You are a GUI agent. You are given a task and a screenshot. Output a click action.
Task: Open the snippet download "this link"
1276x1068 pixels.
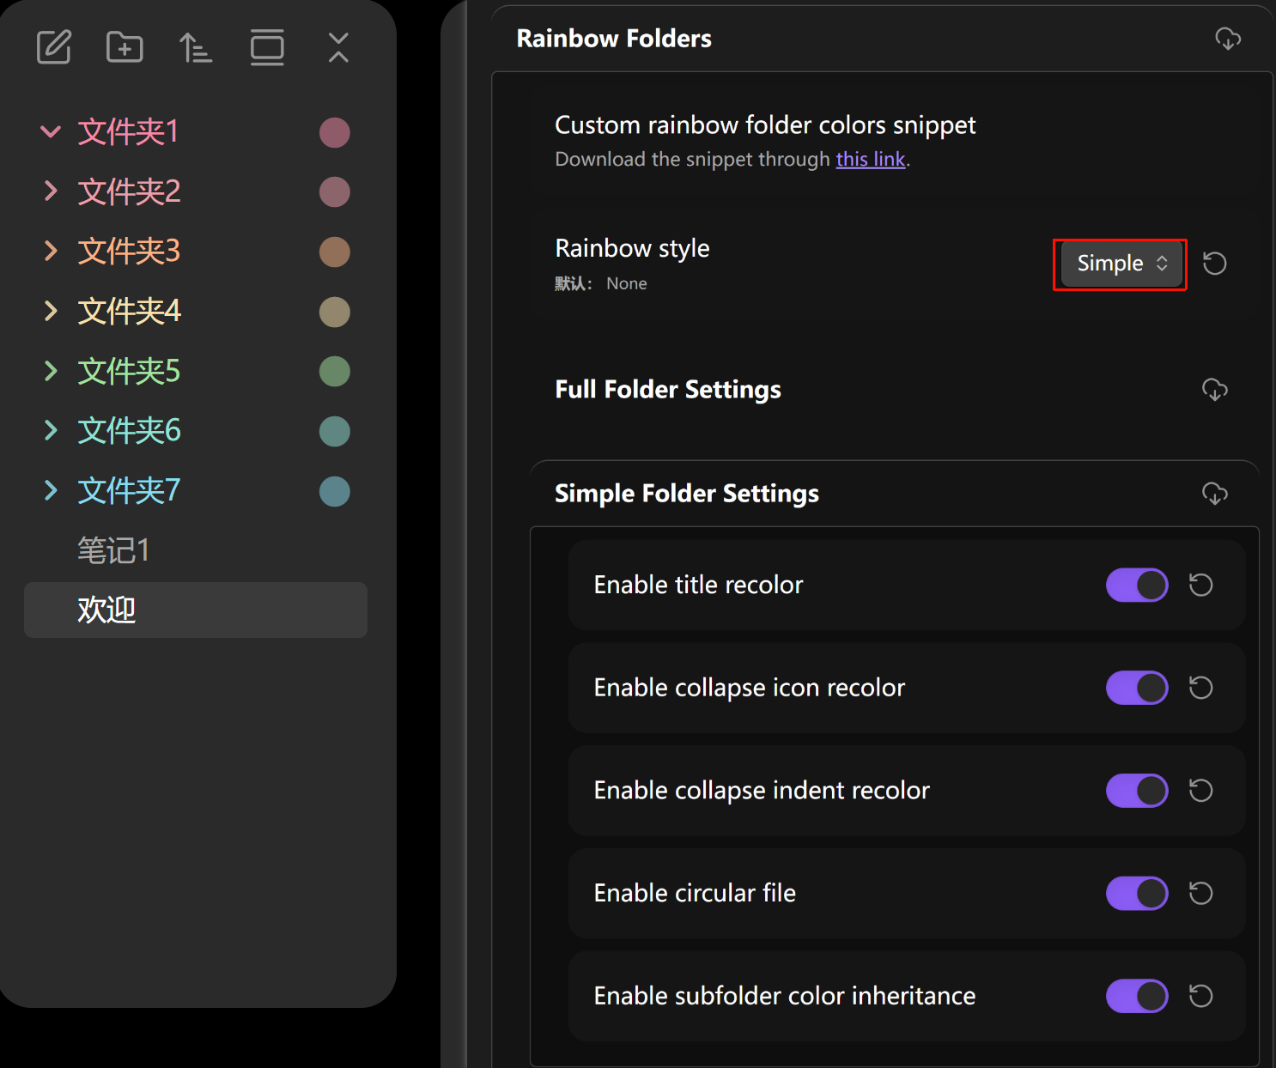870,160
